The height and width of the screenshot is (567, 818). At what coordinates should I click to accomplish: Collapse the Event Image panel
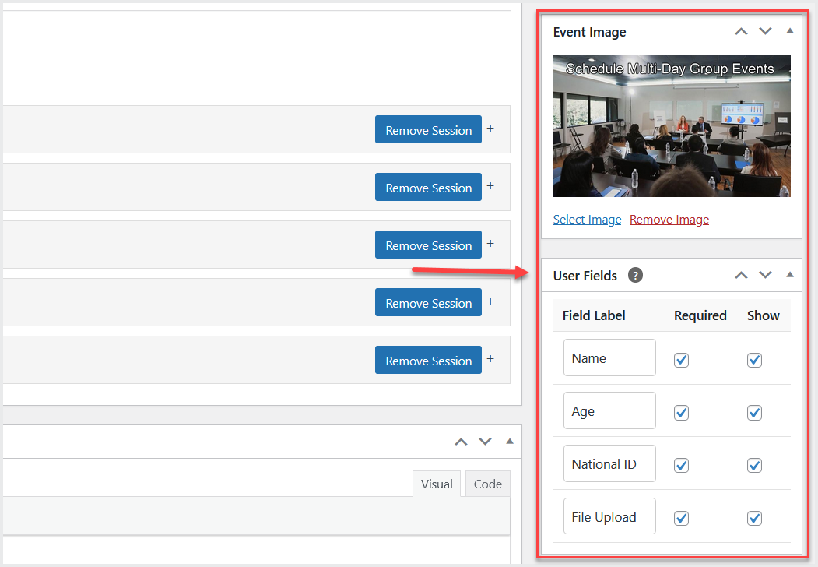[790, 31]
